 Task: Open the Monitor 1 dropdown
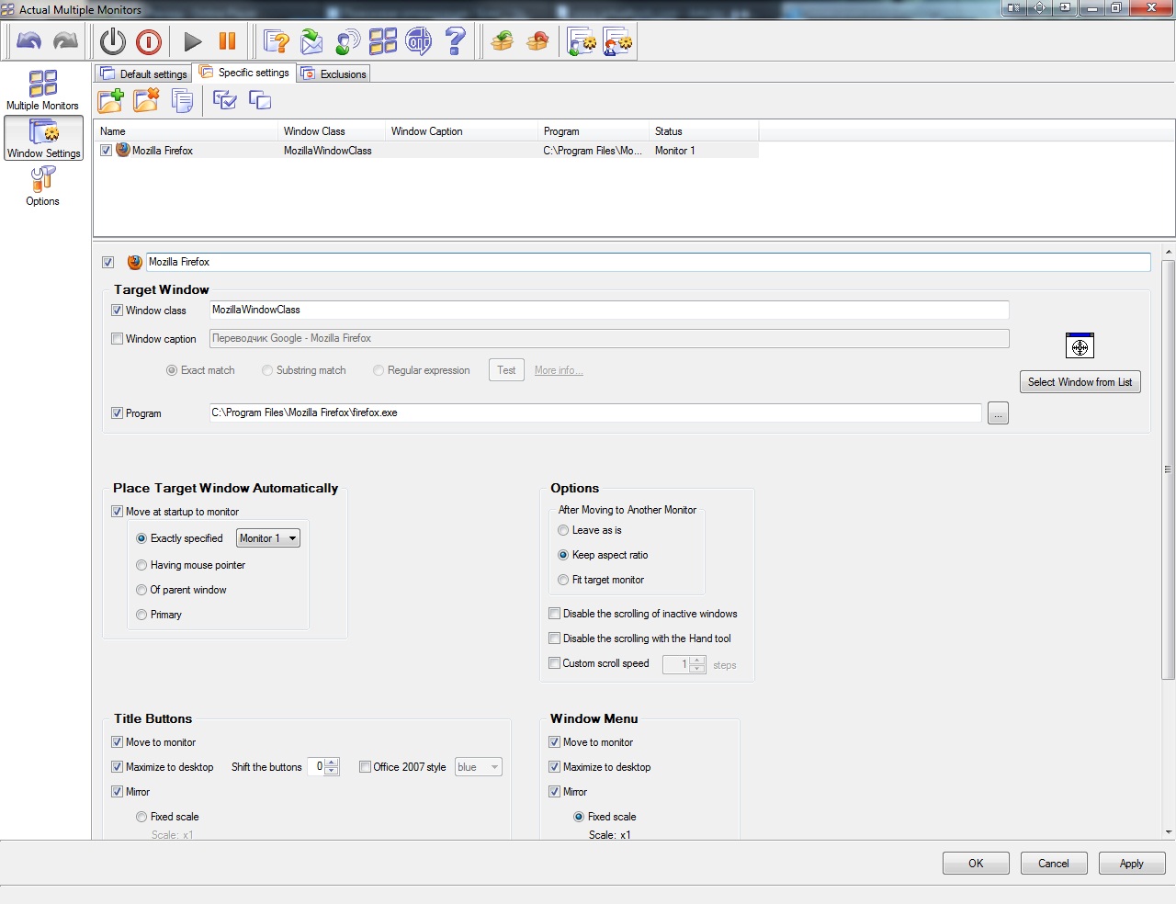[x=268, y=538]
